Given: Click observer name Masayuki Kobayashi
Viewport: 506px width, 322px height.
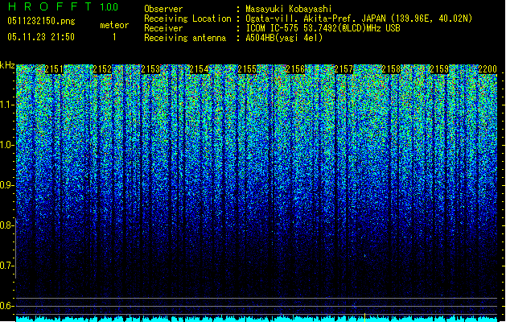Looking at the screenshot, I should click(x=289, y=9).
